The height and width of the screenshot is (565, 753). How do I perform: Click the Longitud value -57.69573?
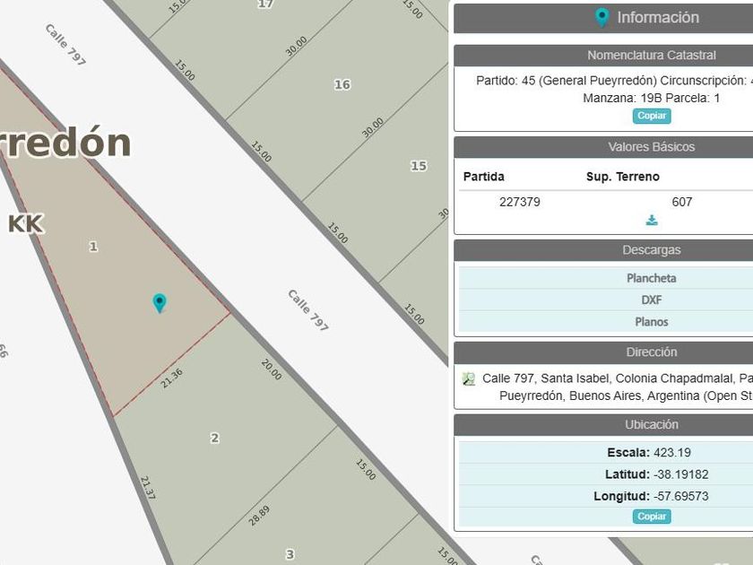[x=681, y=496]
